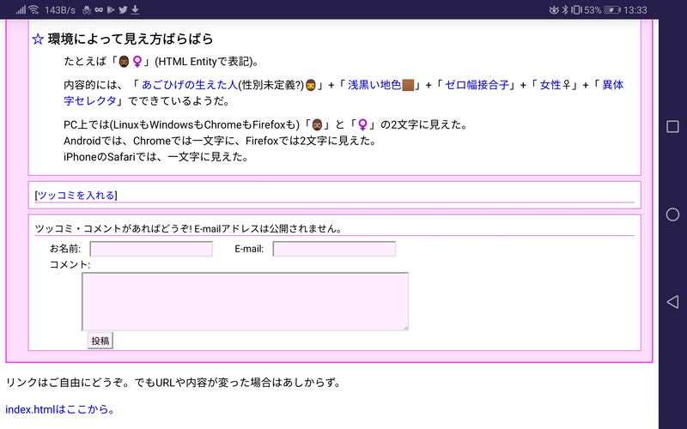Open the index.htmlはここから link
Screen dimensions: 687x429
click(59, 409)
